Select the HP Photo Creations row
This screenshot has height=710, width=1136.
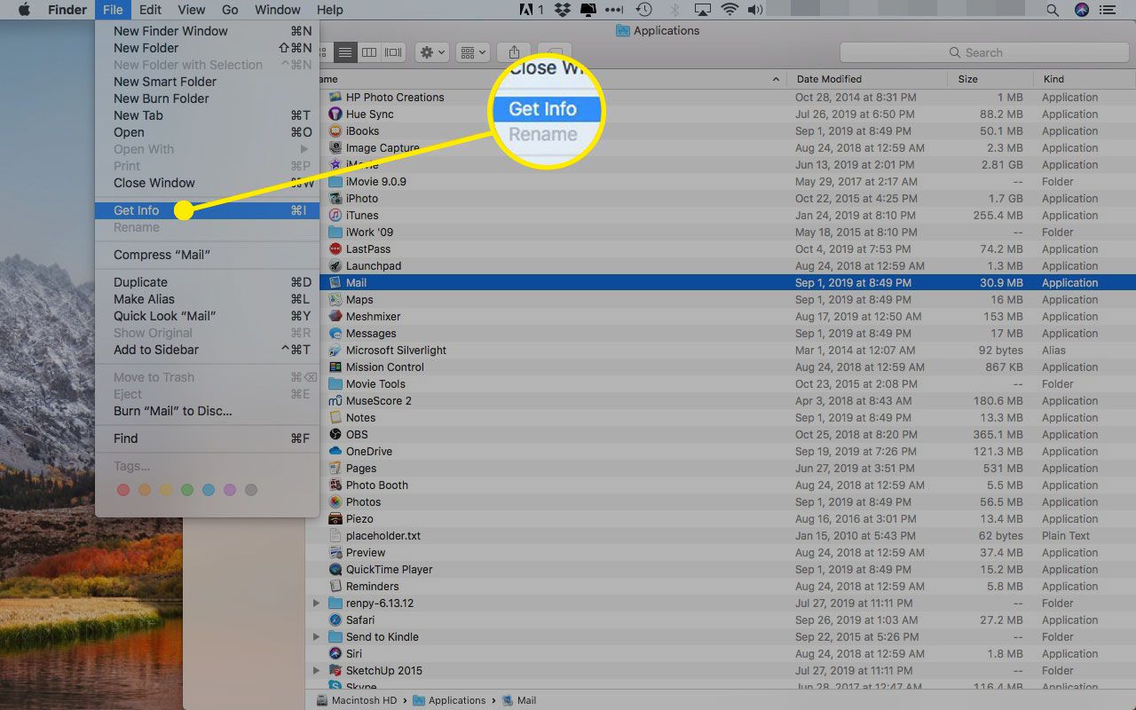point(721,98)
